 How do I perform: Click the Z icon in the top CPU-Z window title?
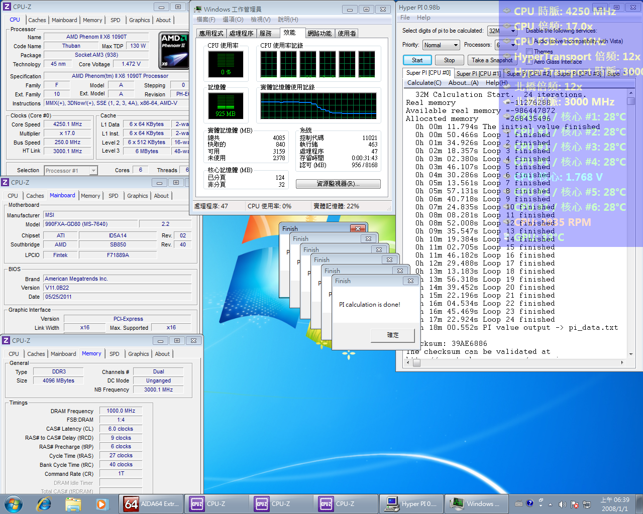7,7
